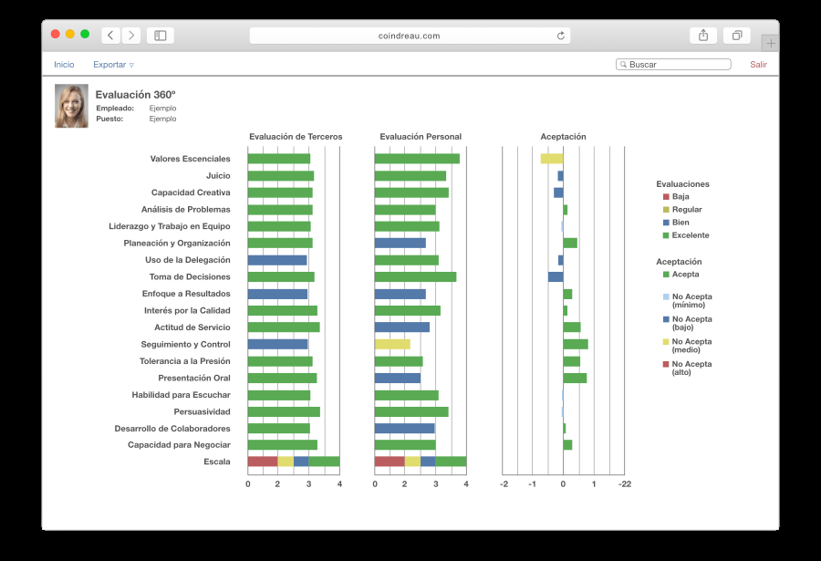Open the Inicio link

pos(64,65)
